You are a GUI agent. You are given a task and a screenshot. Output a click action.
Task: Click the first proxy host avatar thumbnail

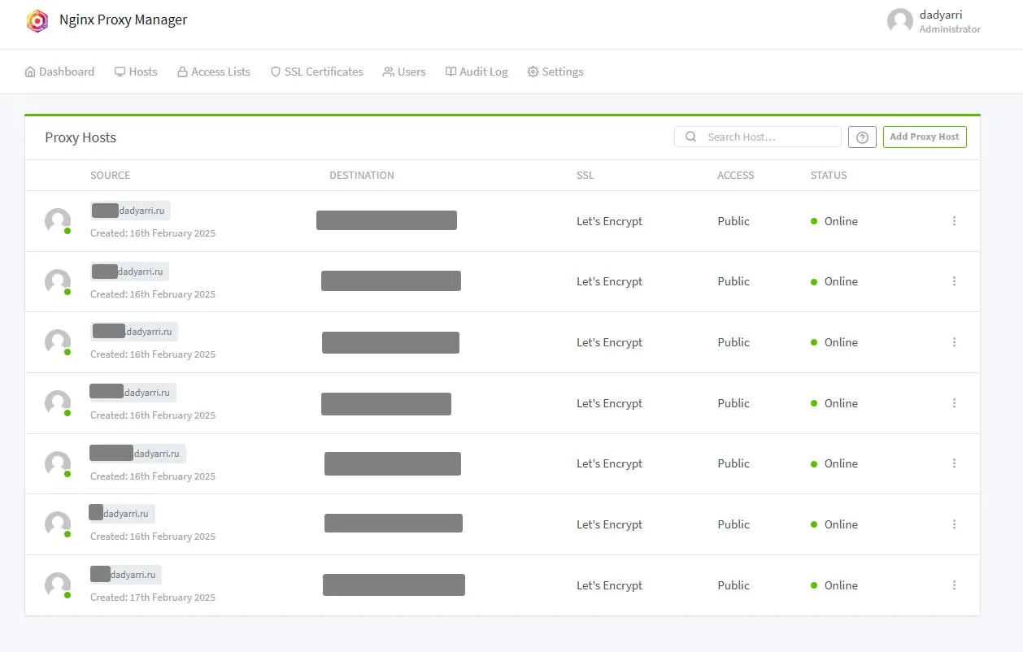click(x=58, y=220)
